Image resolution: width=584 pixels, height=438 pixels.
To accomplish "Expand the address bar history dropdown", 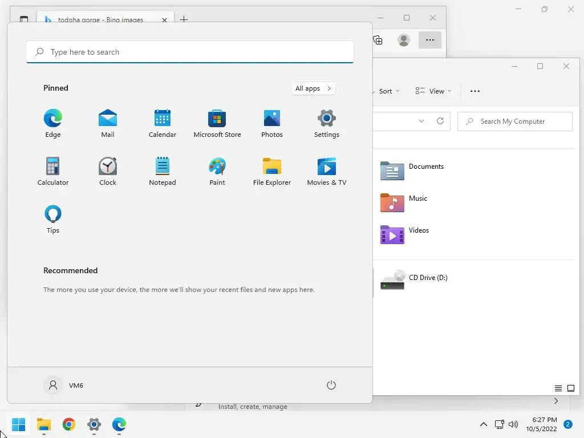I will coord(421,121).
